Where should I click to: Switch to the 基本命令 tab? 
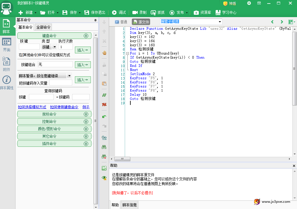click(x=25, y=27)
